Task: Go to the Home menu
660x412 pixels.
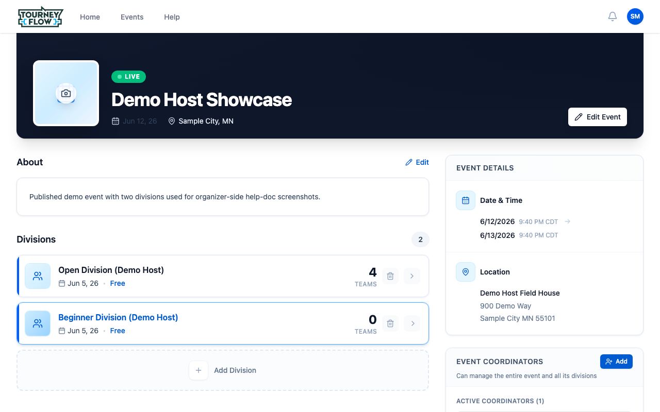Action: point(90,17)
